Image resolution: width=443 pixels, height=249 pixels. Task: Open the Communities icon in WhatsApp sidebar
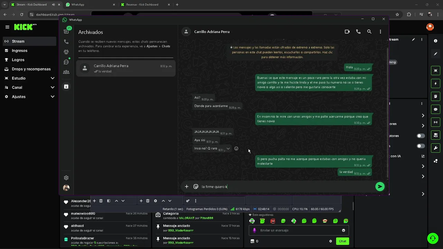tap(66, 72)
